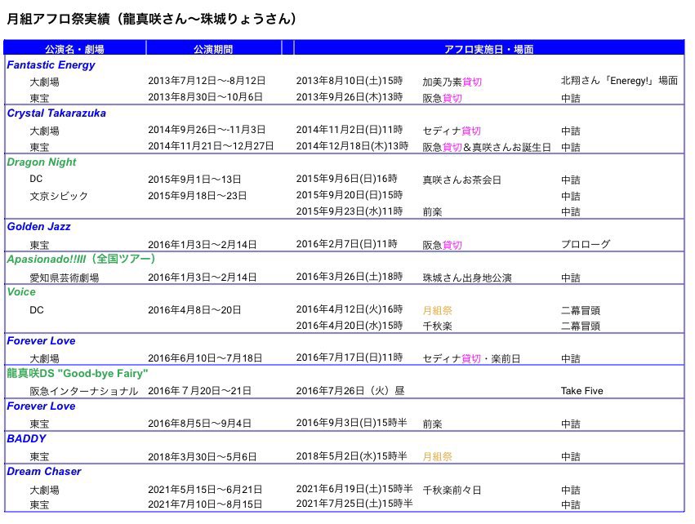Click the date 2016年3月26日(土)18時

point(350,277)
